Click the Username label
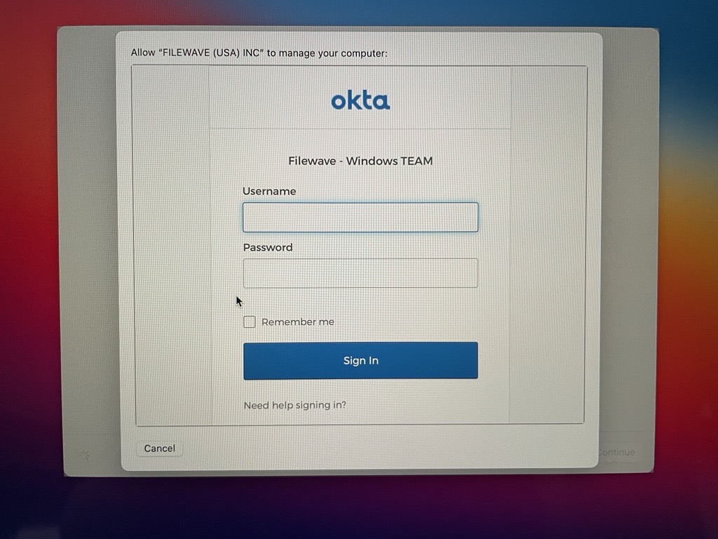Image resolution: width=718 pixels, height=539 pixels. coord(269,191)
